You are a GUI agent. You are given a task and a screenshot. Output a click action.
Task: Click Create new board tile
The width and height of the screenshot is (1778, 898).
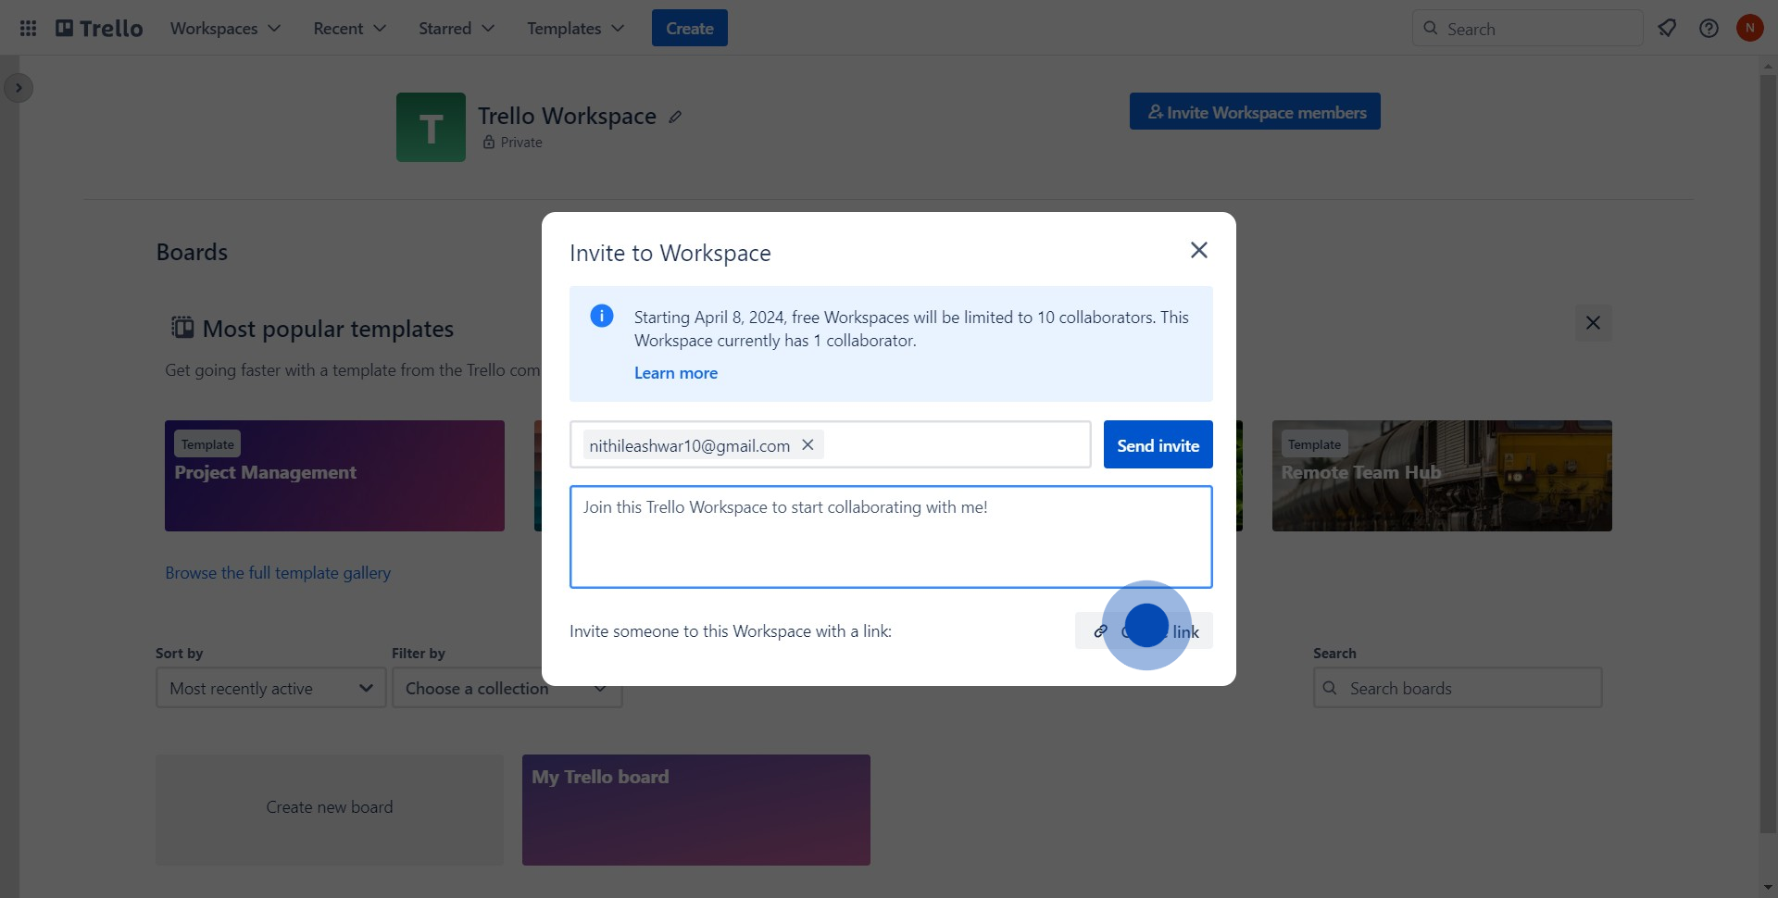[x=330, y=810]
